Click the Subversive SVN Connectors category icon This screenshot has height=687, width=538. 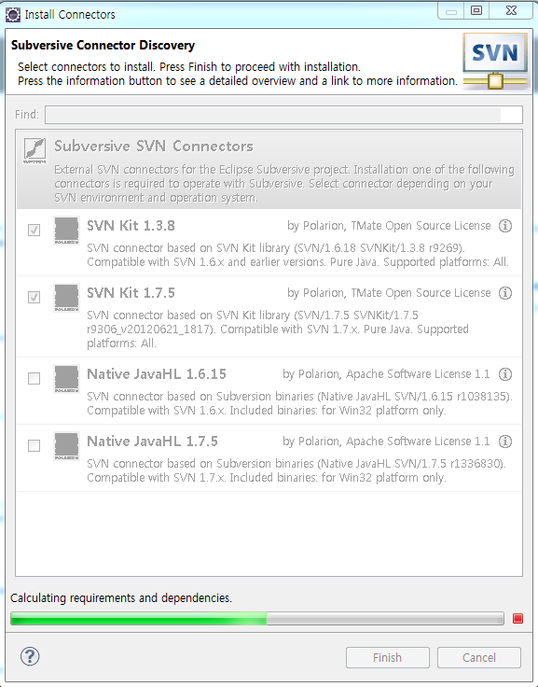coord(34,150)
